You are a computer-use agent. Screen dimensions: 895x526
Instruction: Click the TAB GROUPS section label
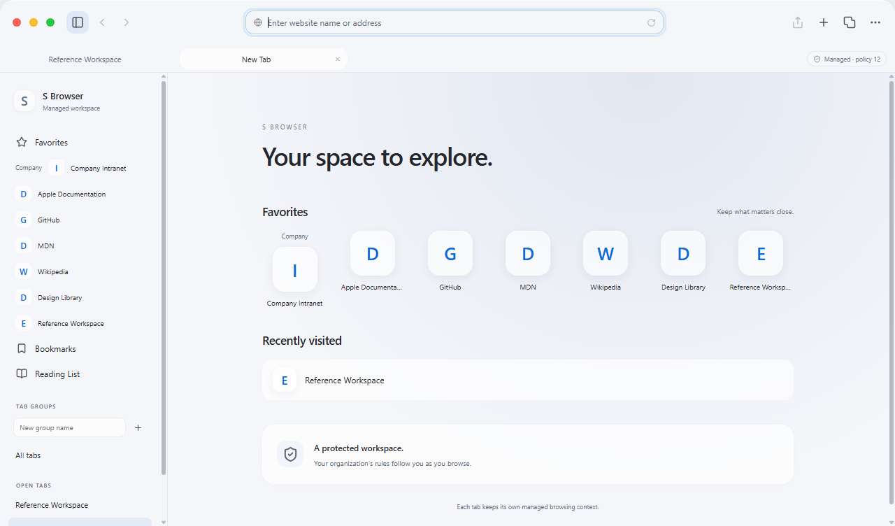(36, 406)
